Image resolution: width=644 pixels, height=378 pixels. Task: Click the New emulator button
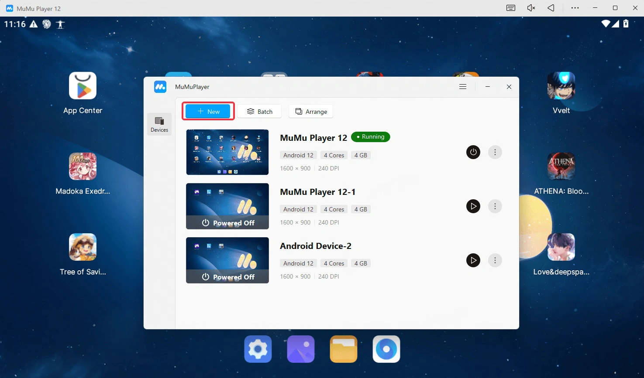pos(208,111)
